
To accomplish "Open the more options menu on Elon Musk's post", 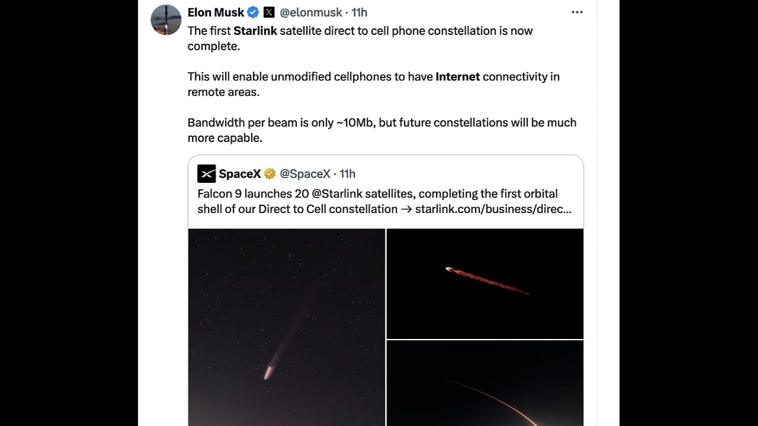I will pos(577,12).
